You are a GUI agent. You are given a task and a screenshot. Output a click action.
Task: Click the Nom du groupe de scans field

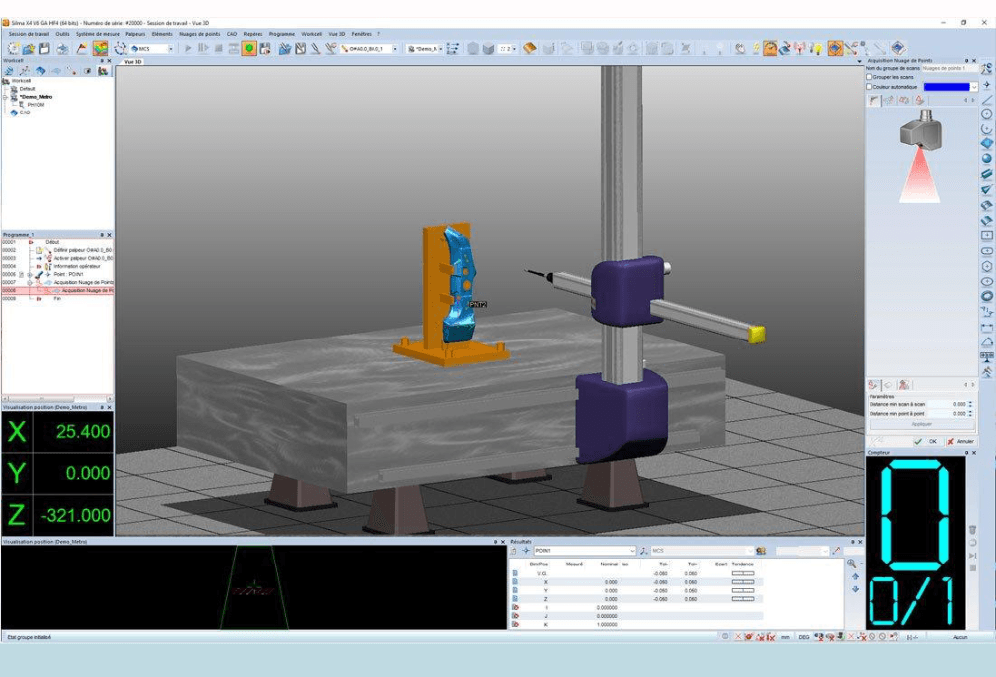pyautogui.click(x=949, y=68)
